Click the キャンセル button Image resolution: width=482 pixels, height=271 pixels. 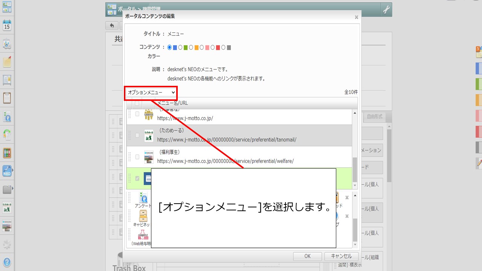341,256
